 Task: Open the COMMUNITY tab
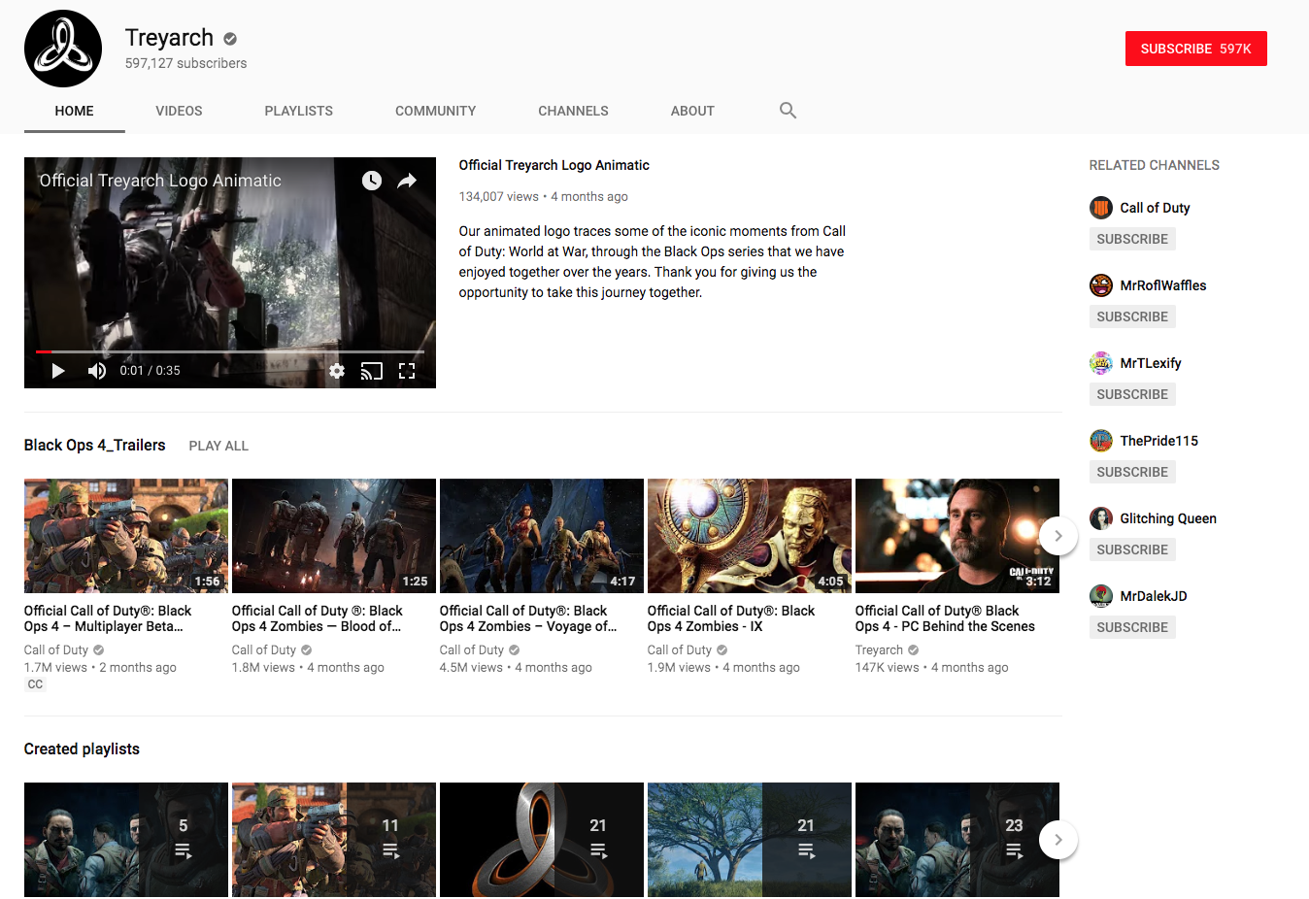pyautogui.click(x=436, y=111)
